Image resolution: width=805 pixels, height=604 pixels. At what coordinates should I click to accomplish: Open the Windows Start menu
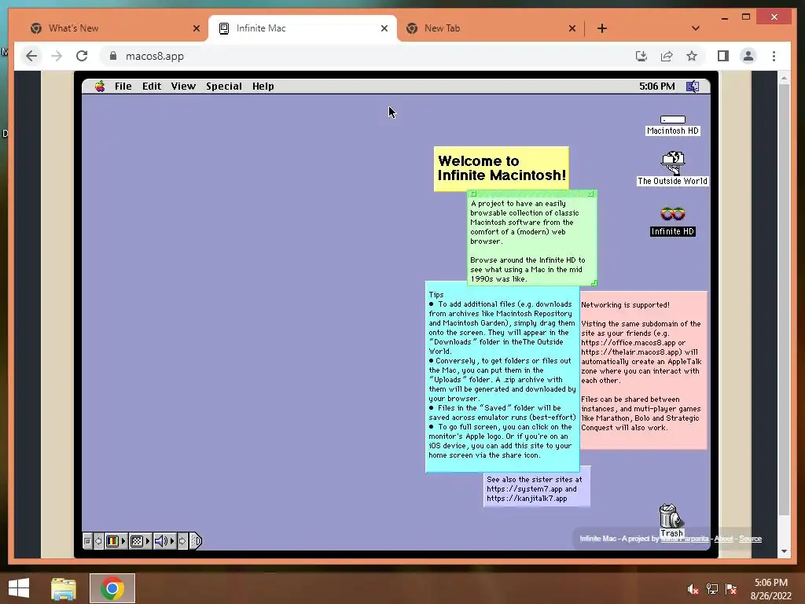19,588
